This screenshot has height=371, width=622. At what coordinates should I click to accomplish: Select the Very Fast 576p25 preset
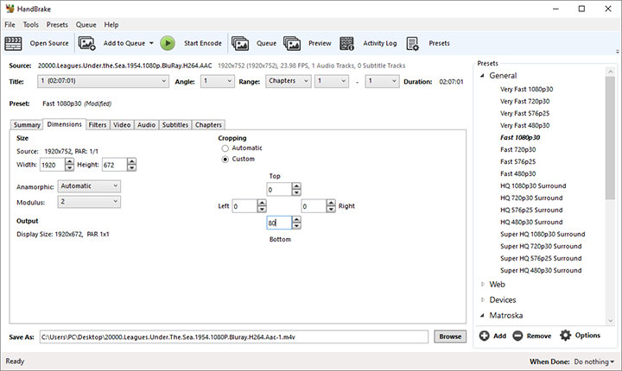coord(525,113)
